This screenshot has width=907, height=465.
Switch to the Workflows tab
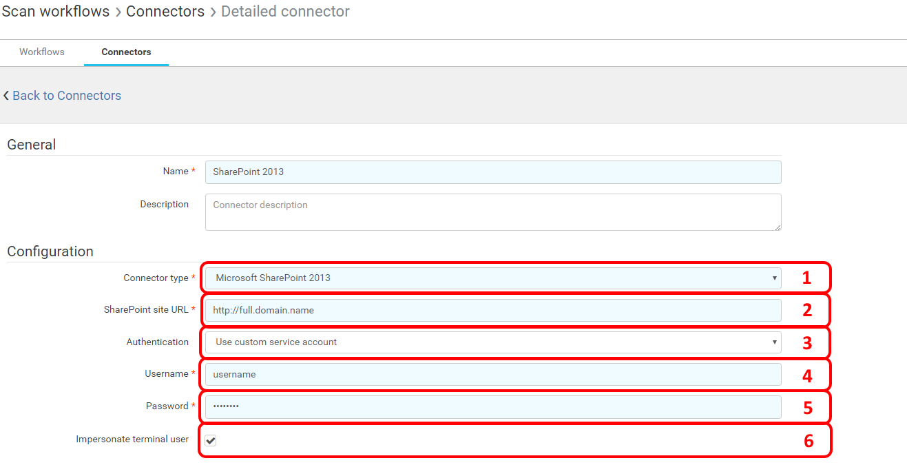pyautogui.click(x=42, y=52)
